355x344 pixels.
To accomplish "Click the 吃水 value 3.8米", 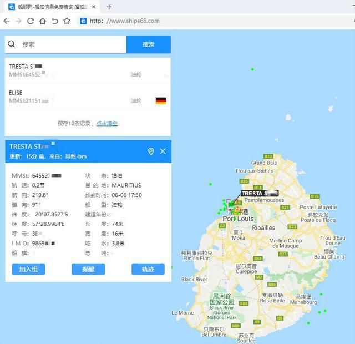I will (x=118, y=244).
